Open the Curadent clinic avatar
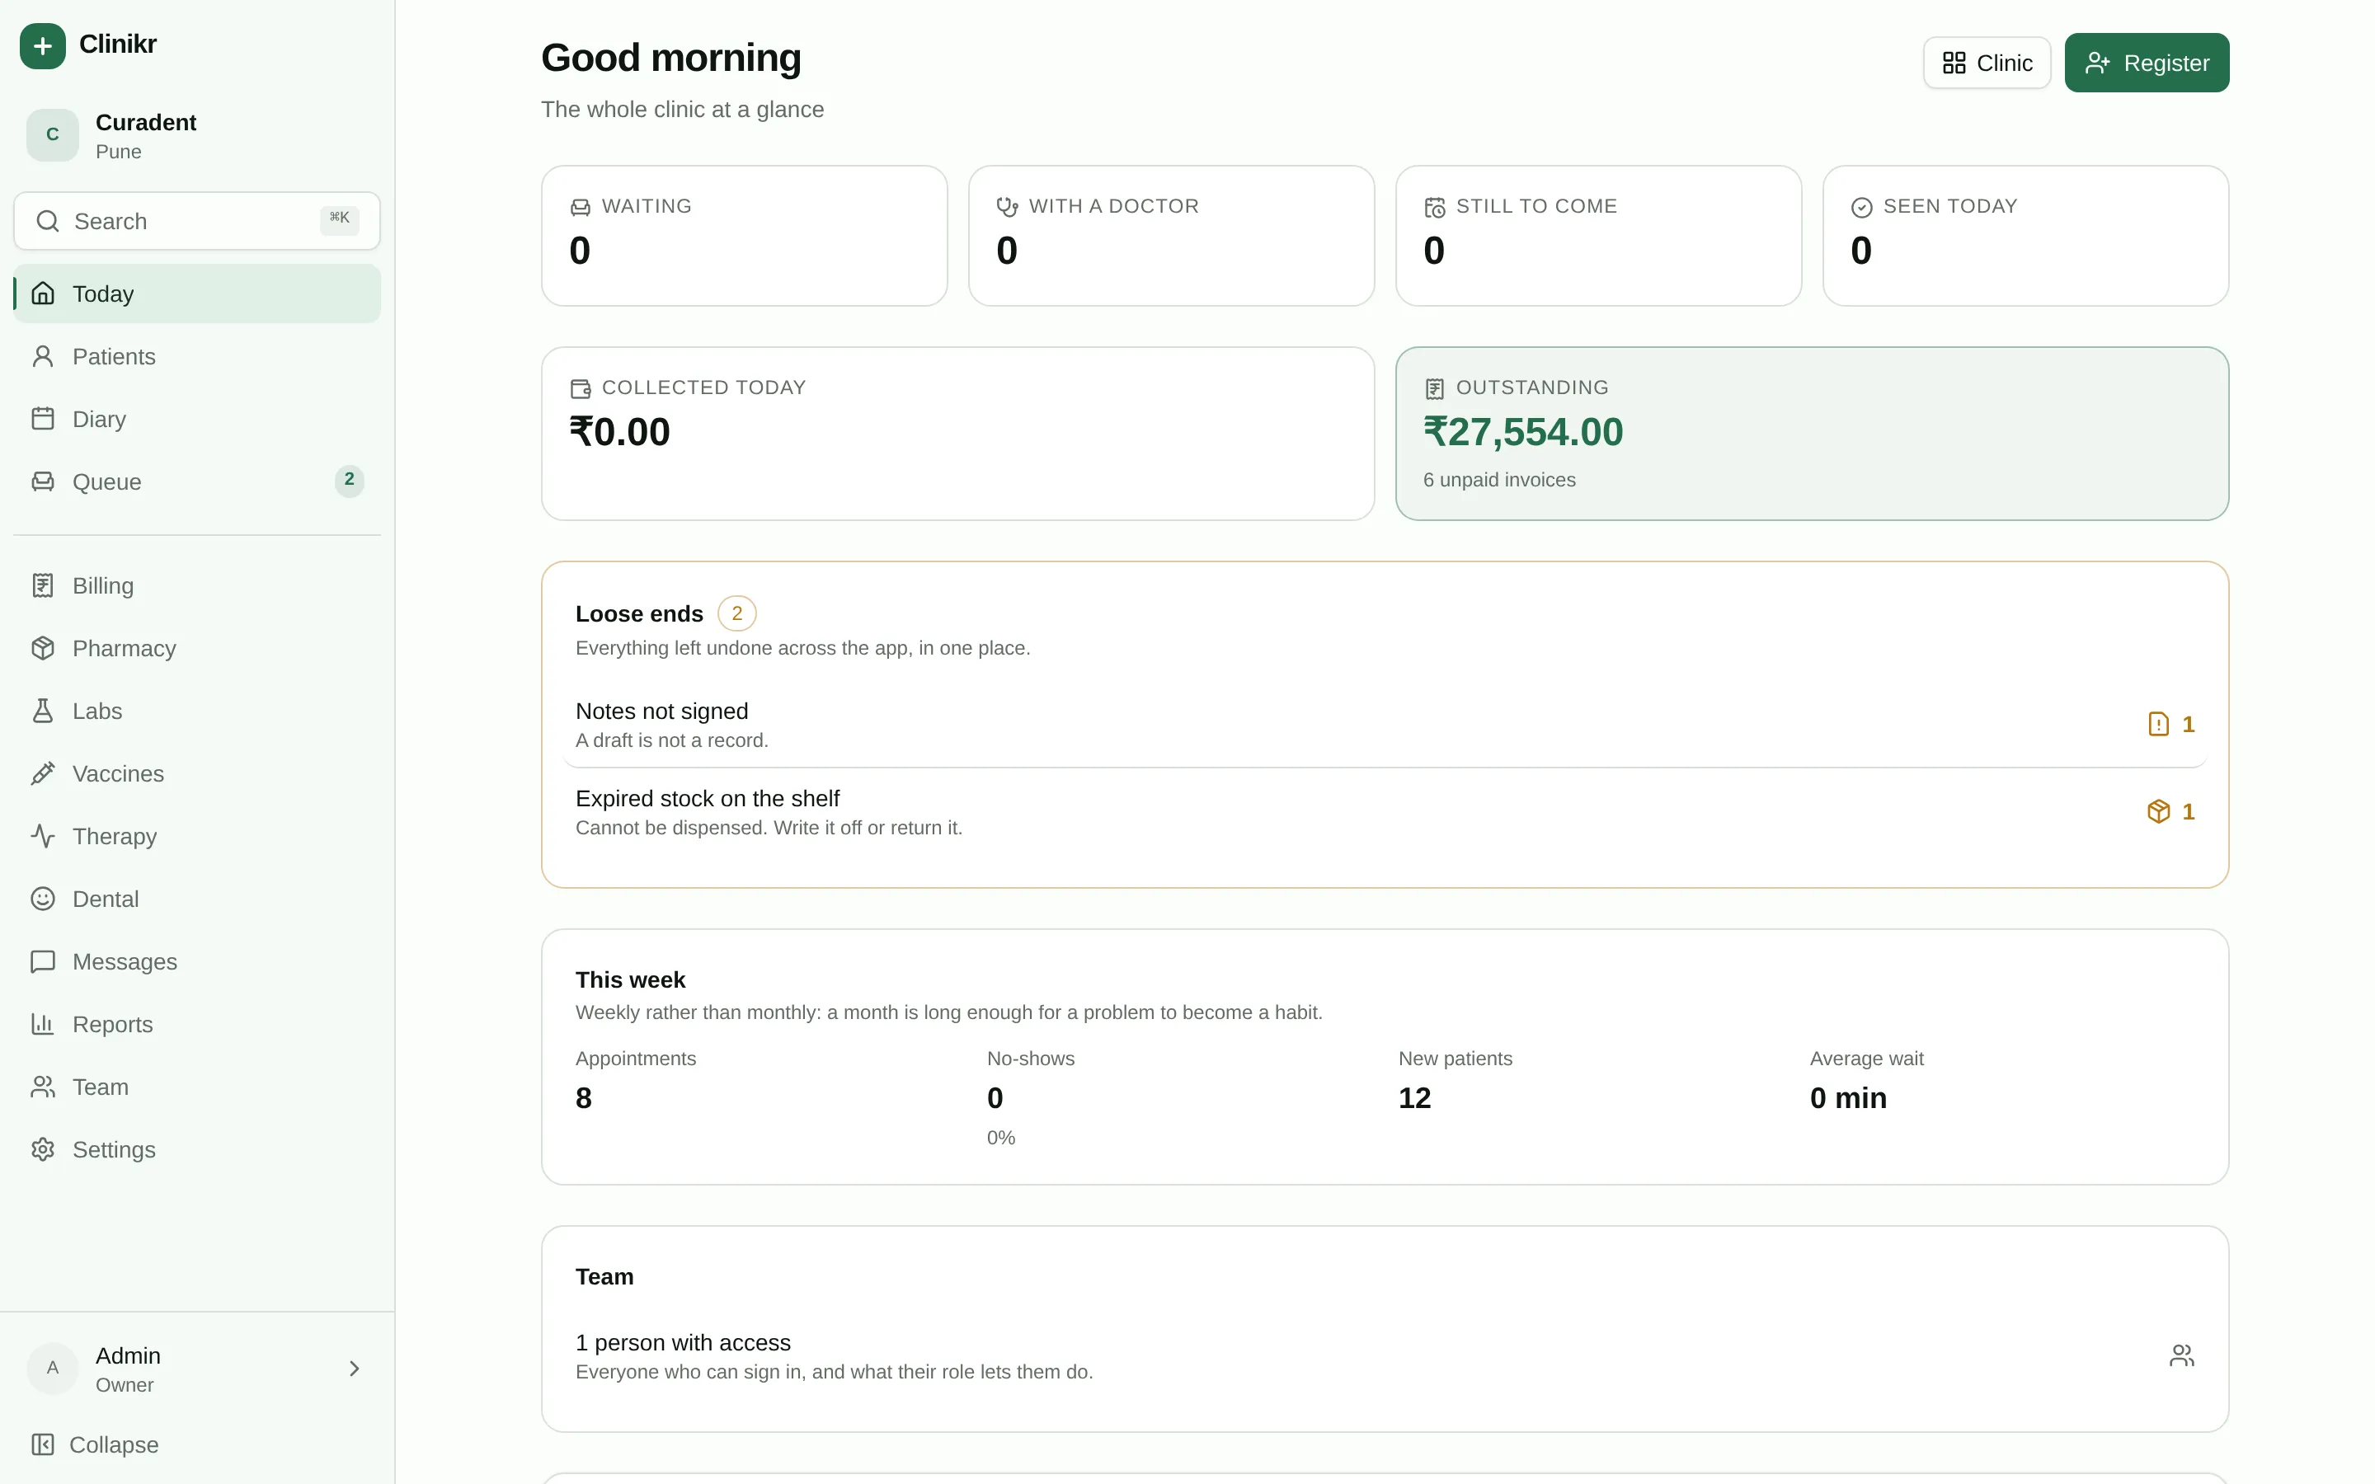This screenshot has width=2375, height=1484. (x=52, y=134)
